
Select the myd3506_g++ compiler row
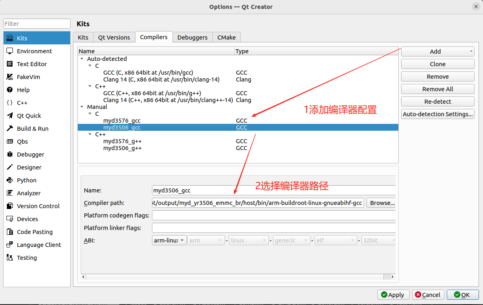[x=238, y=148]
